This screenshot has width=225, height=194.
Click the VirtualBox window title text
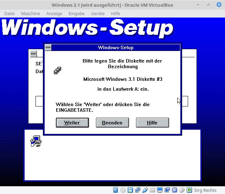tap(112, 5)
